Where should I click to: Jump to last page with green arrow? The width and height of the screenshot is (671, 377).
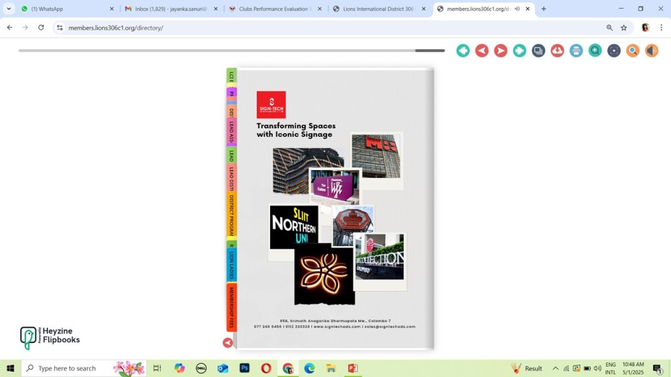point(519,50)
